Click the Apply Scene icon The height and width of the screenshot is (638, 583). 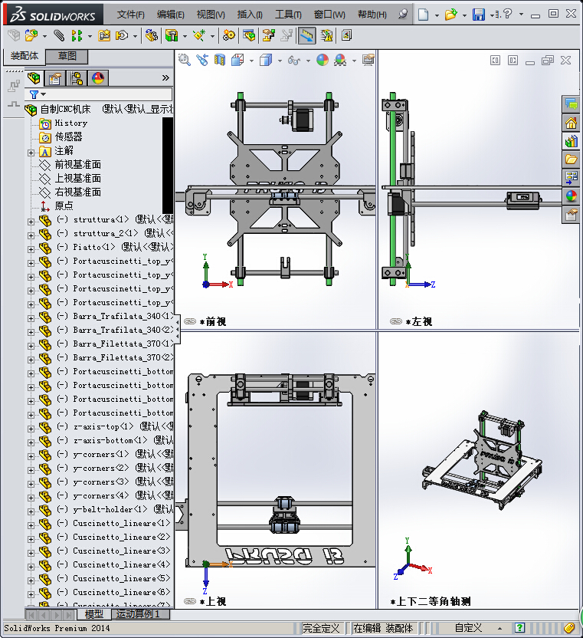pos(340,61)
